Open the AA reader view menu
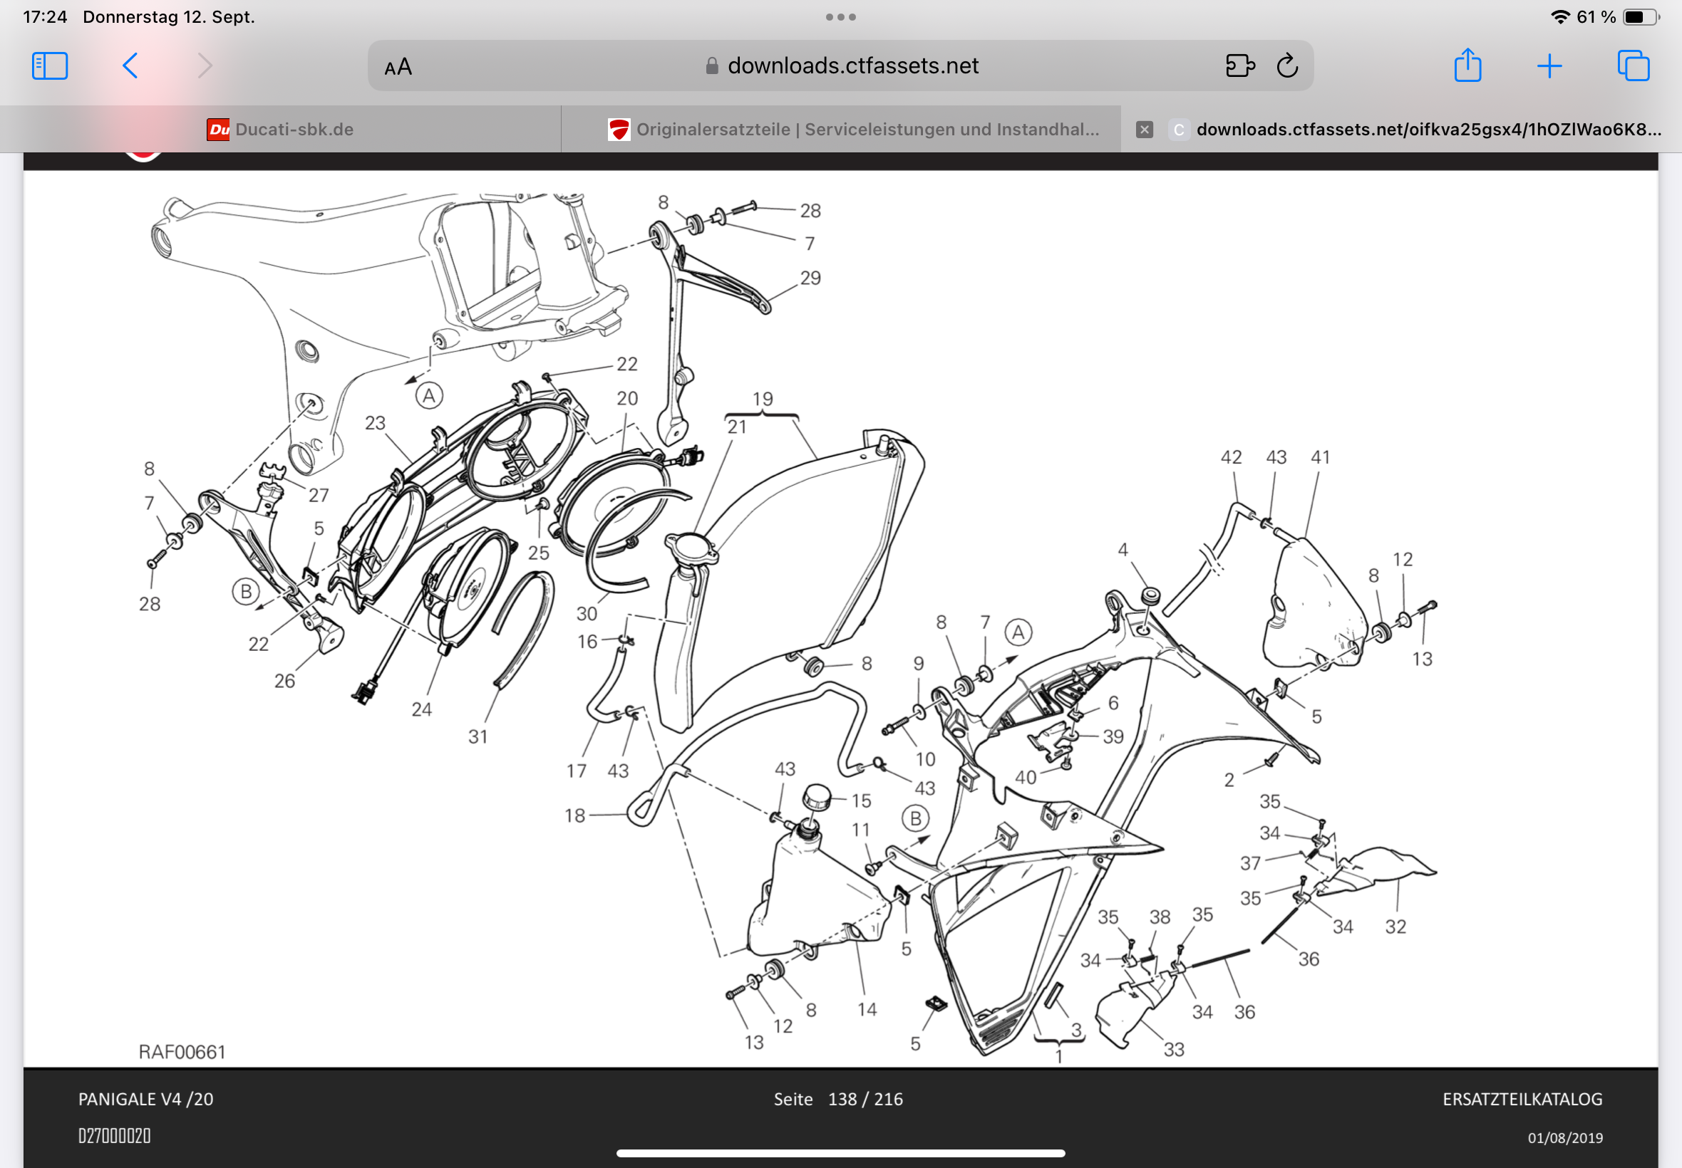Screen dimensions: 1682x1168 398,68
